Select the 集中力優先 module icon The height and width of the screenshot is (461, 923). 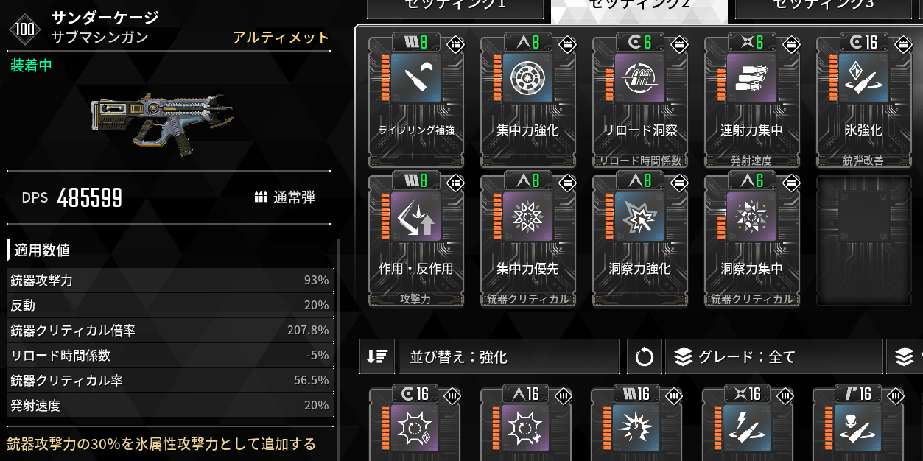[x=528, y=217]
